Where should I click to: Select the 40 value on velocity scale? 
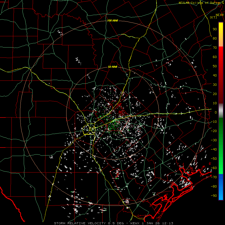215,75
